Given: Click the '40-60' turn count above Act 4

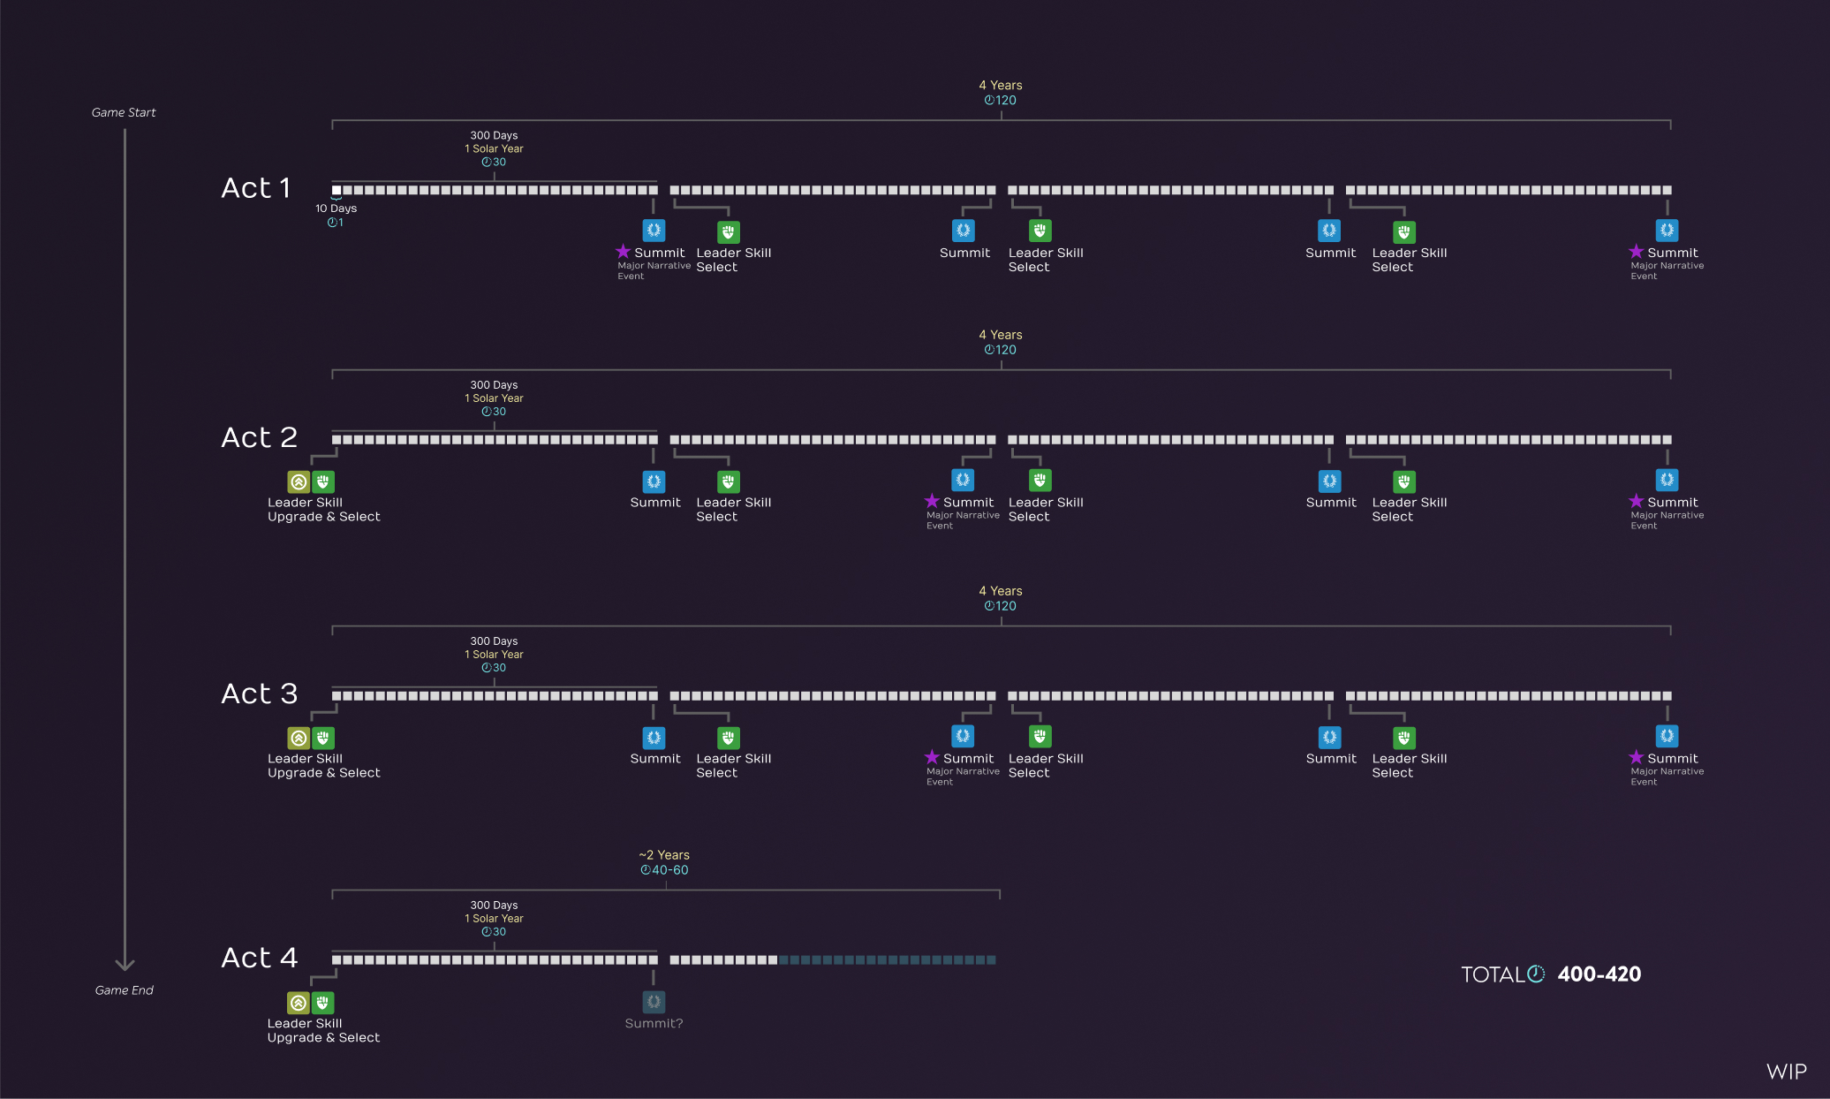Looking at the screenshot, I should point(670,870).
